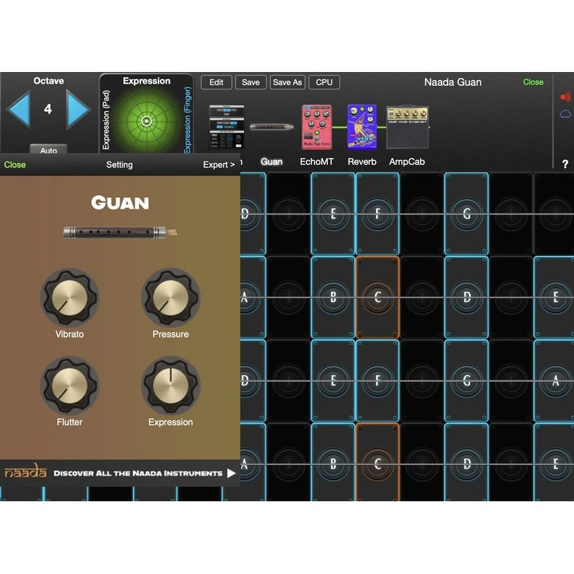
Task: Open the purple Reverb pedal
Action: click(362, 127)
